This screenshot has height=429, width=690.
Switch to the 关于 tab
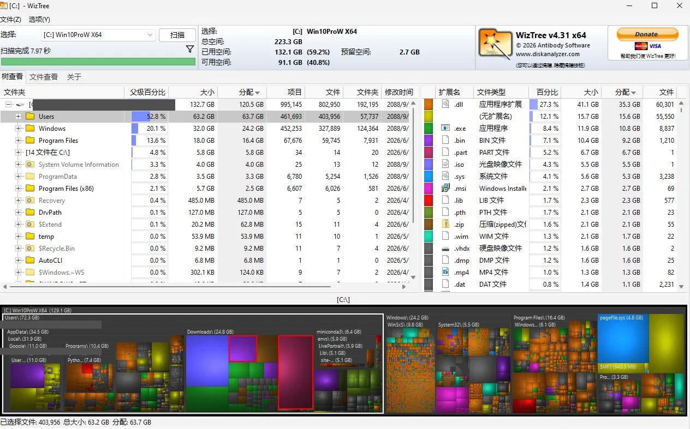point(74,77)
